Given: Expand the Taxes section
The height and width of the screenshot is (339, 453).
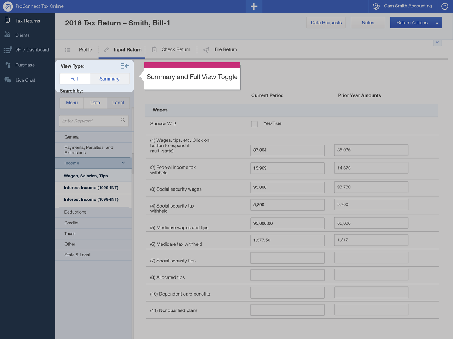Looking at the screenshot, I should [x=93, y=234].
